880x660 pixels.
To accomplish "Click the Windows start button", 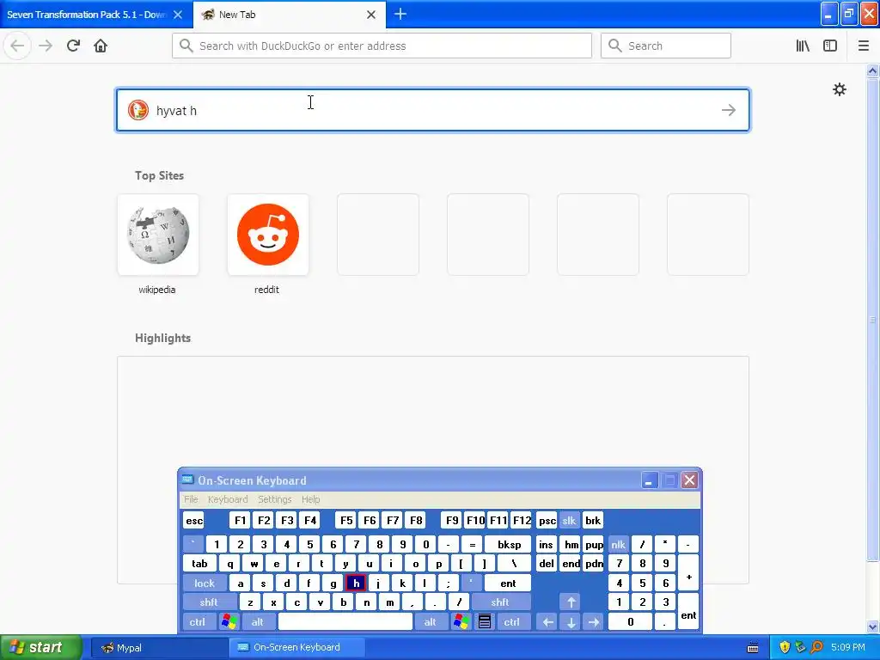I will [x=41, y=647].
